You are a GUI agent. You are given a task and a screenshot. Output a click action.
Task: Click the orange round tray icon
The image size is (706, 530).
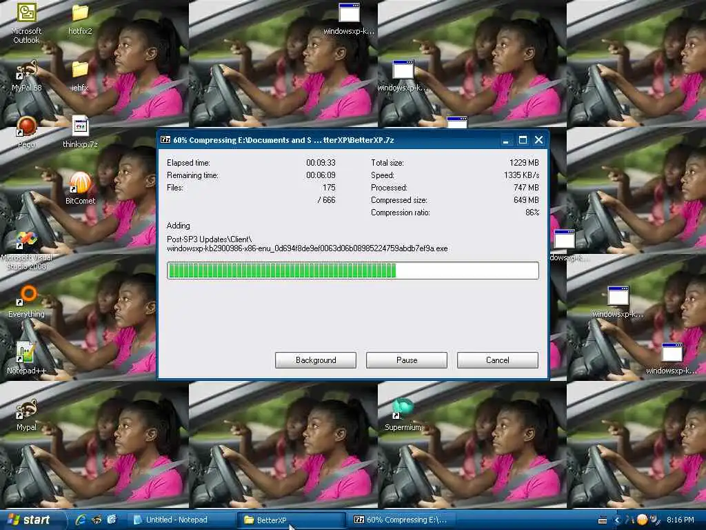(642, 520)
